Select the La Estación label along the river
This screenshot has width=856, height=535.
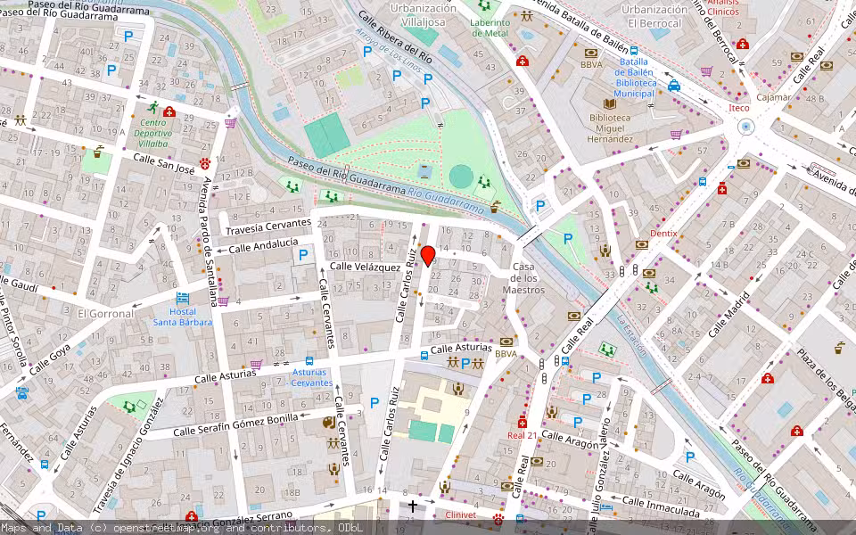[x=631, y=335]
